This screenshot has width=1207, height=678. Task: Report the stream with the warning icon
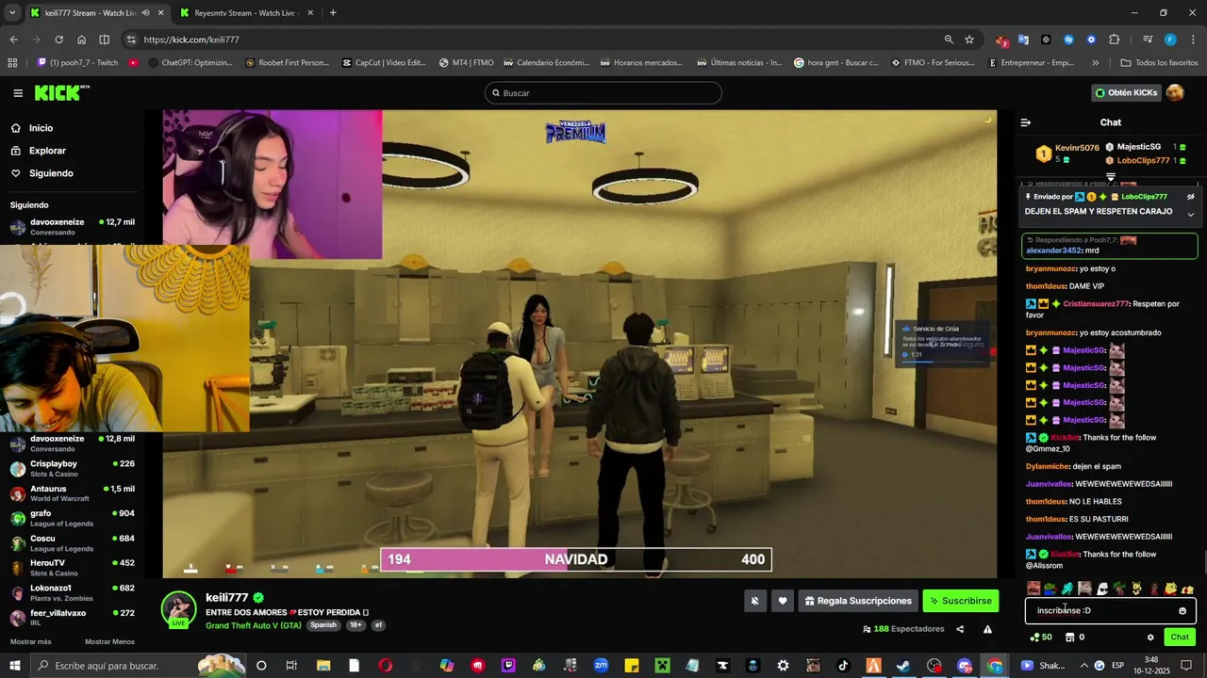click(x=987, y=629)
